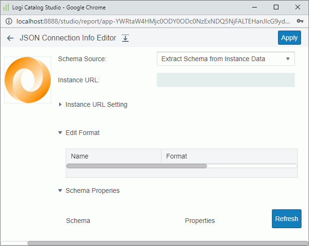
Task: Close the Chrome window
Action: coord(298,8)
